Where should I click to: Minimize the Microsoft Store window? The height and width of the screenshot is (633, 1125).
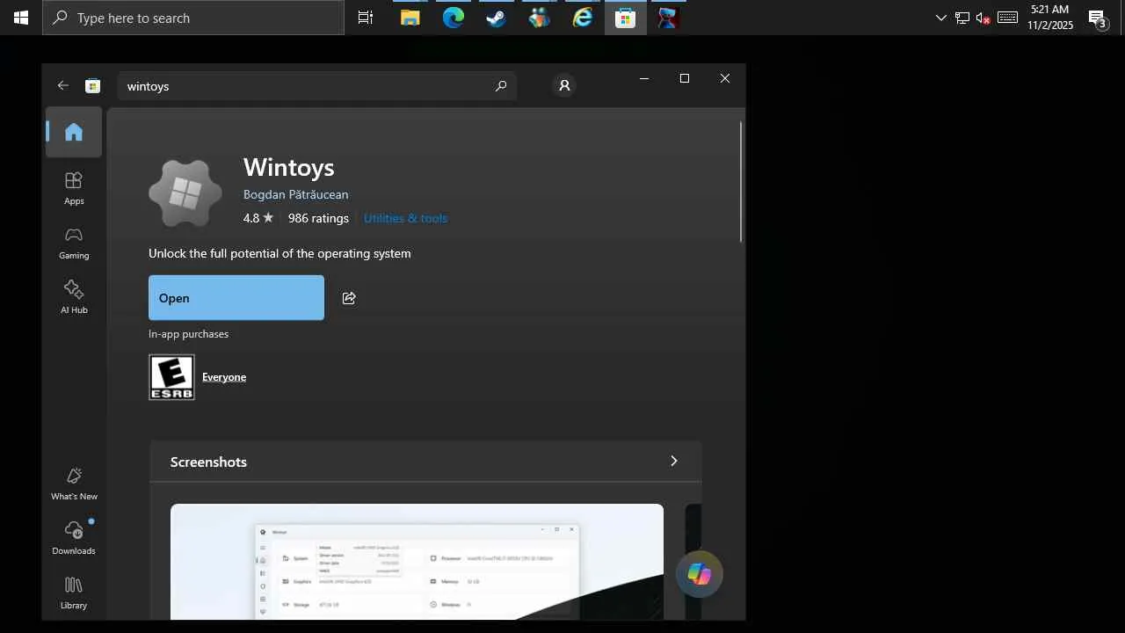644,78
